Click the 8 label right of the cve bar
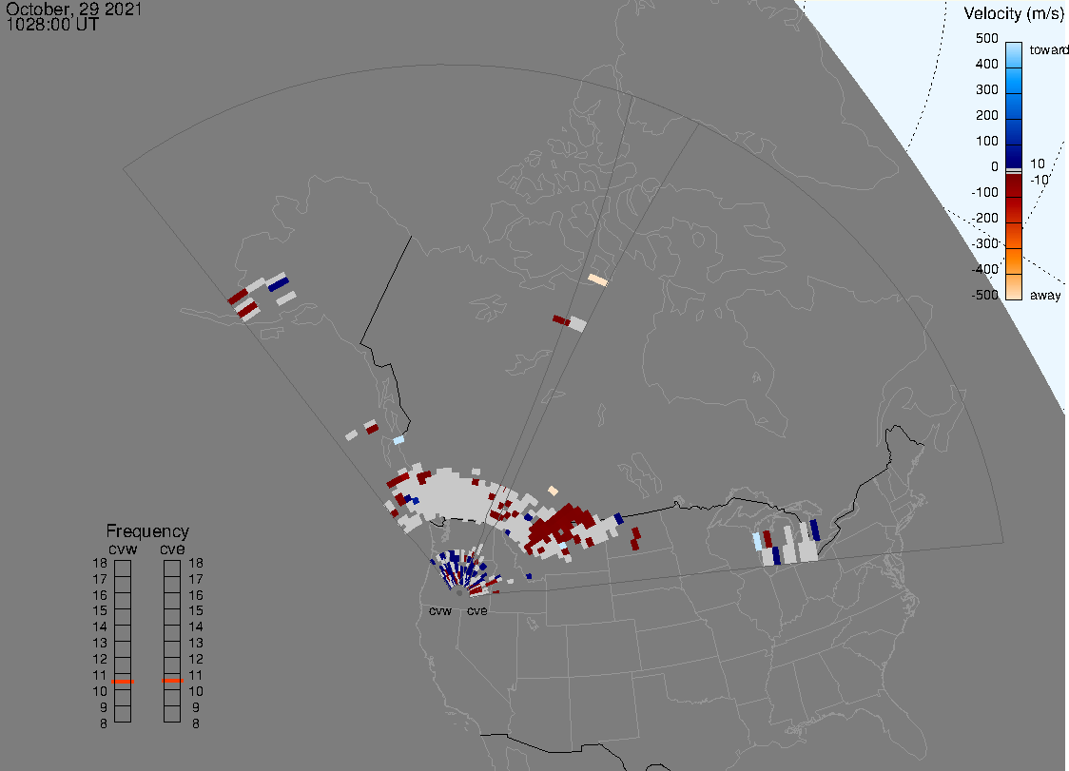Image resolution: width=1069 pixels, height=771 pixels. 196,724
